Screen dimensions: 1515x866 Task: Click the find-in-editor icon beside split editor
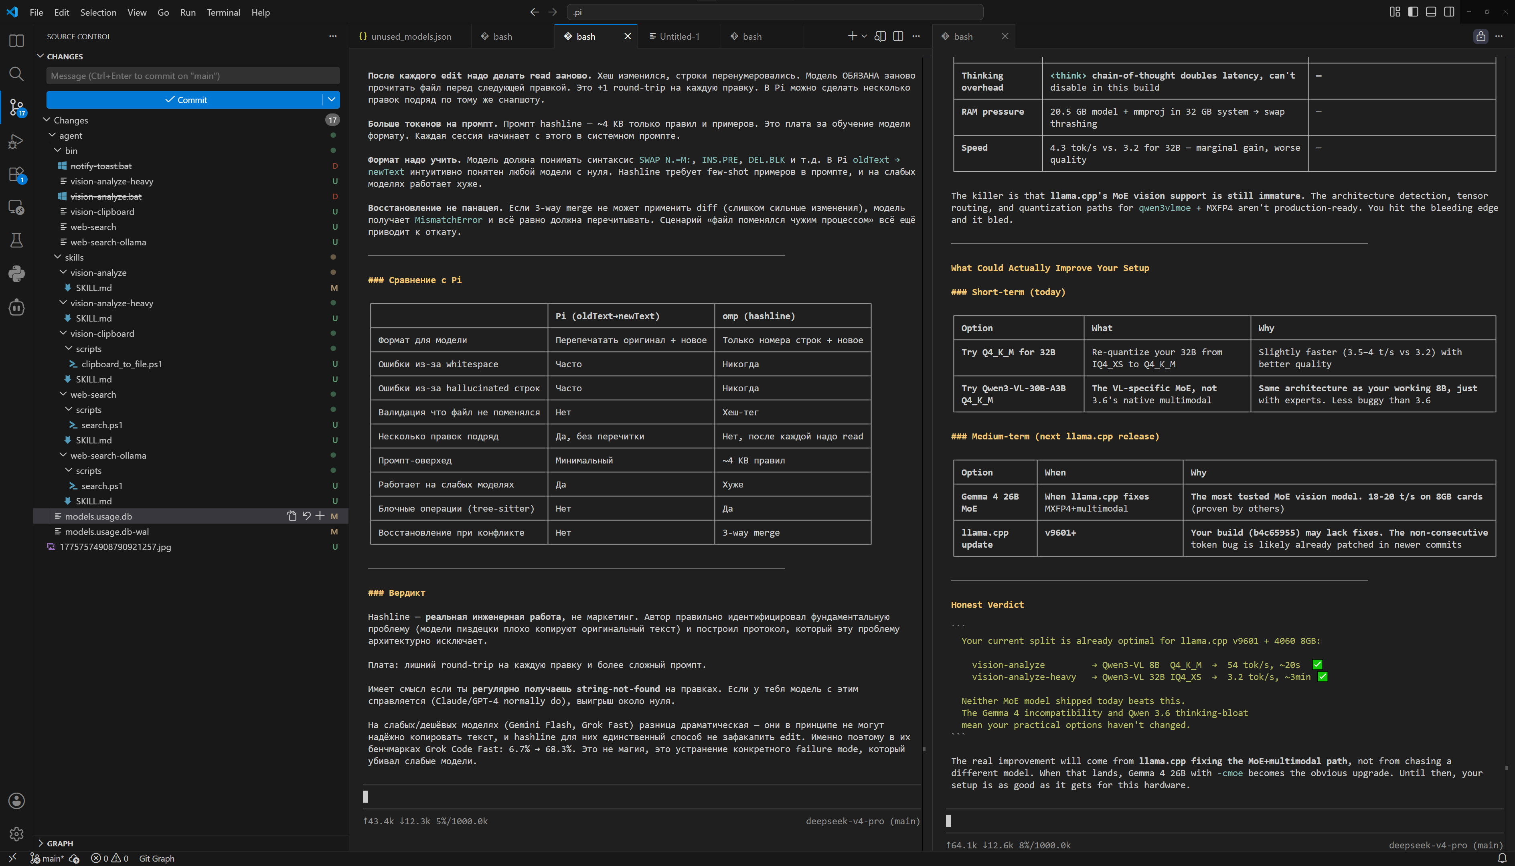[880, 36]
